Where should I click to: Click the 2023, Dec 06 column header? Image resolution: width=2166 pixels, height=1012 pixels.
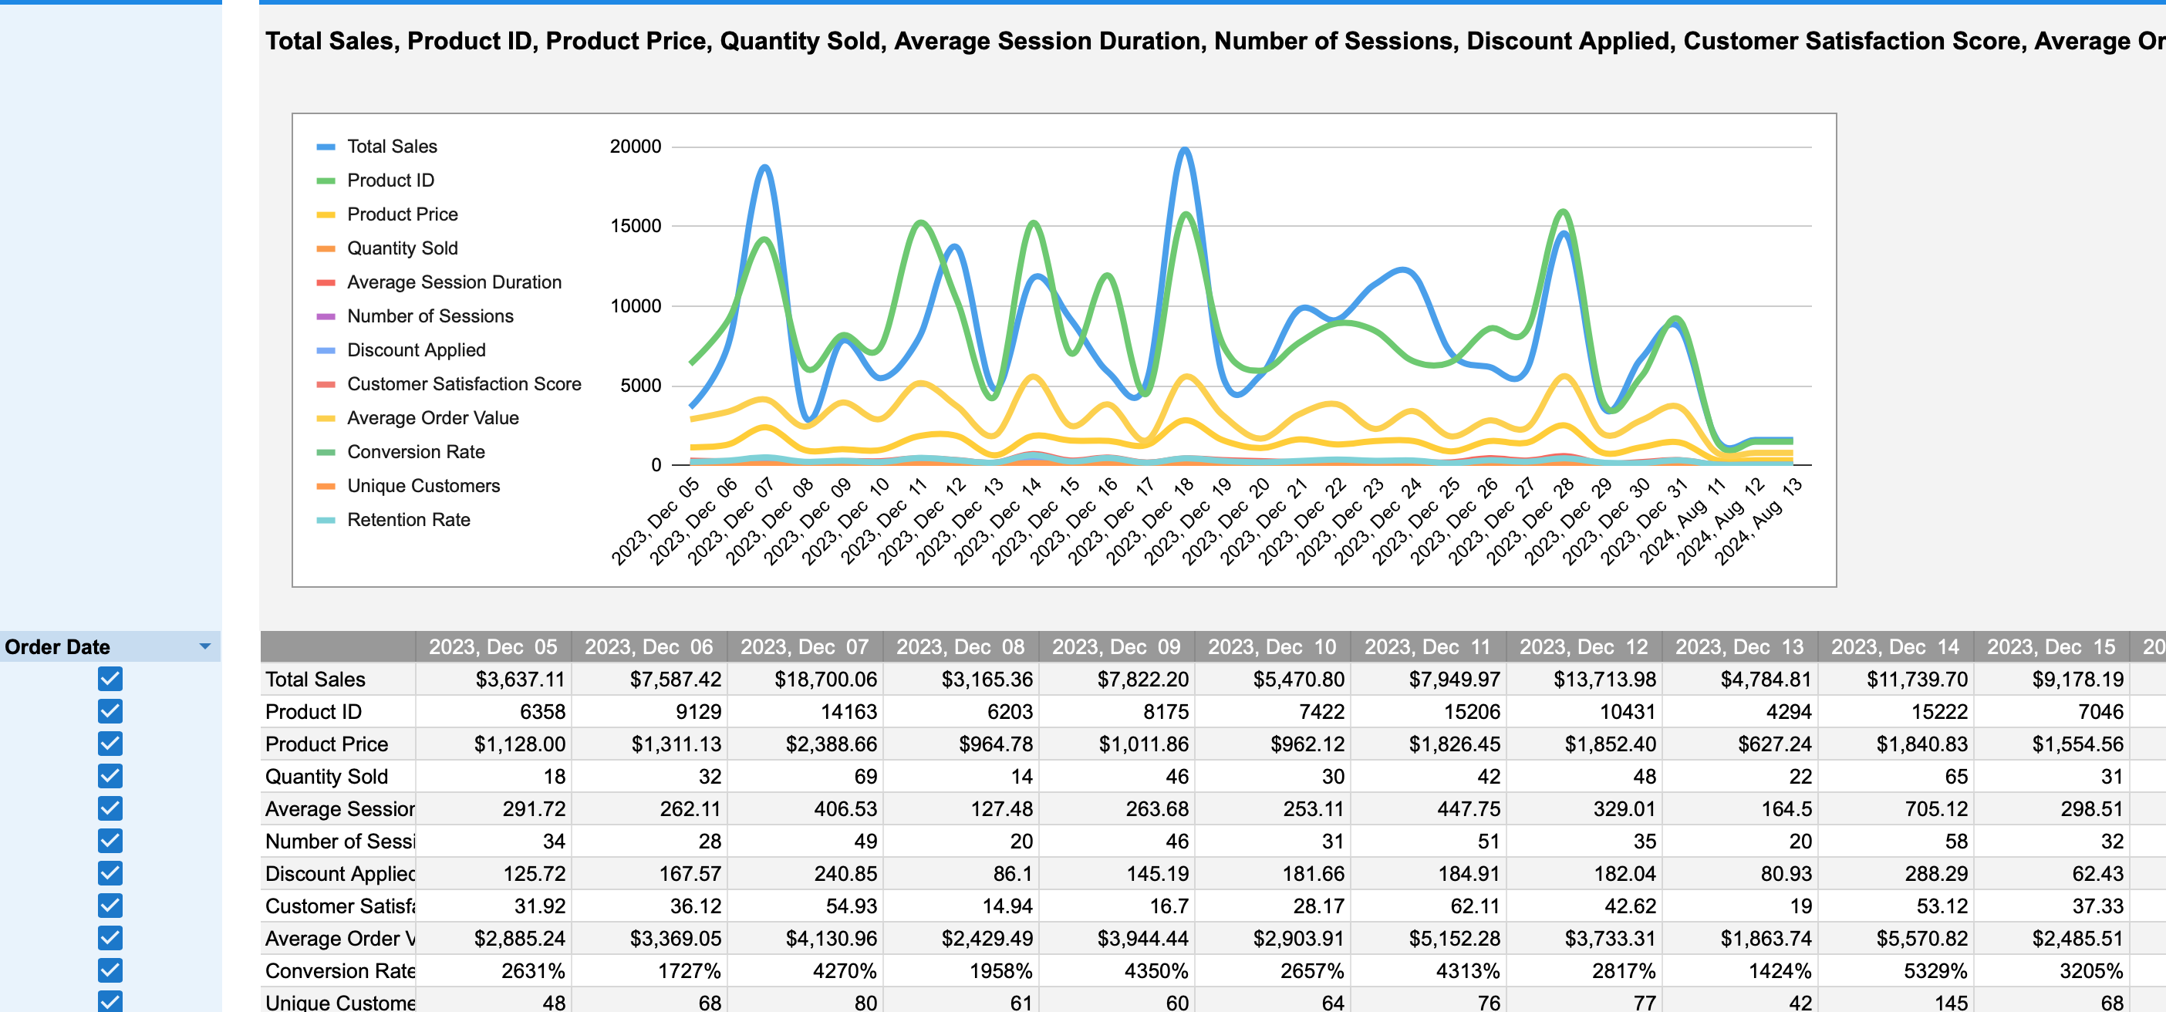coord(649,646)
